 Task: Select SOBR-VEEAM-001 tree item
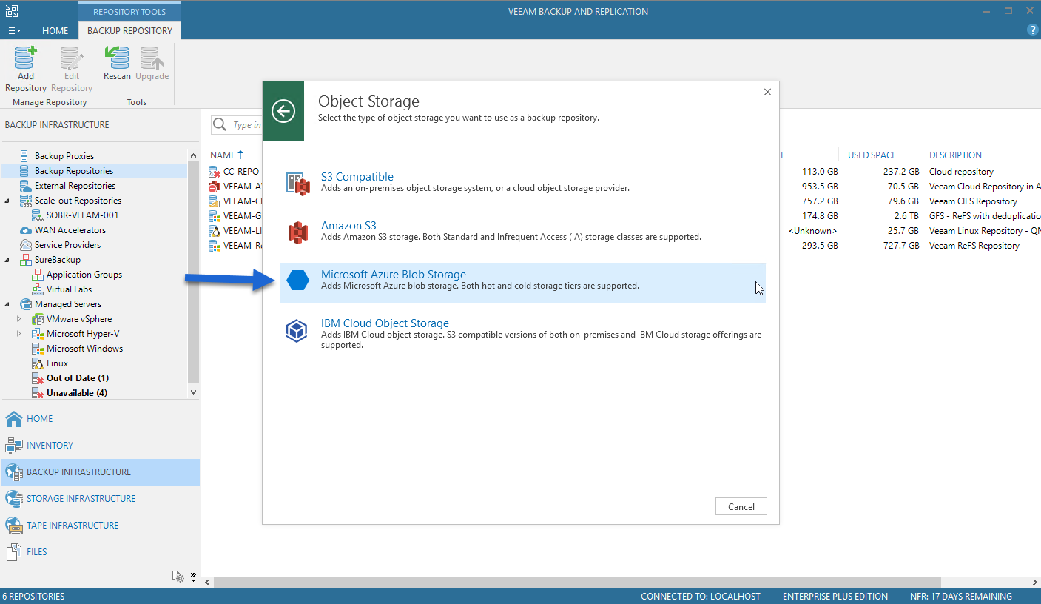click(82, 215)
